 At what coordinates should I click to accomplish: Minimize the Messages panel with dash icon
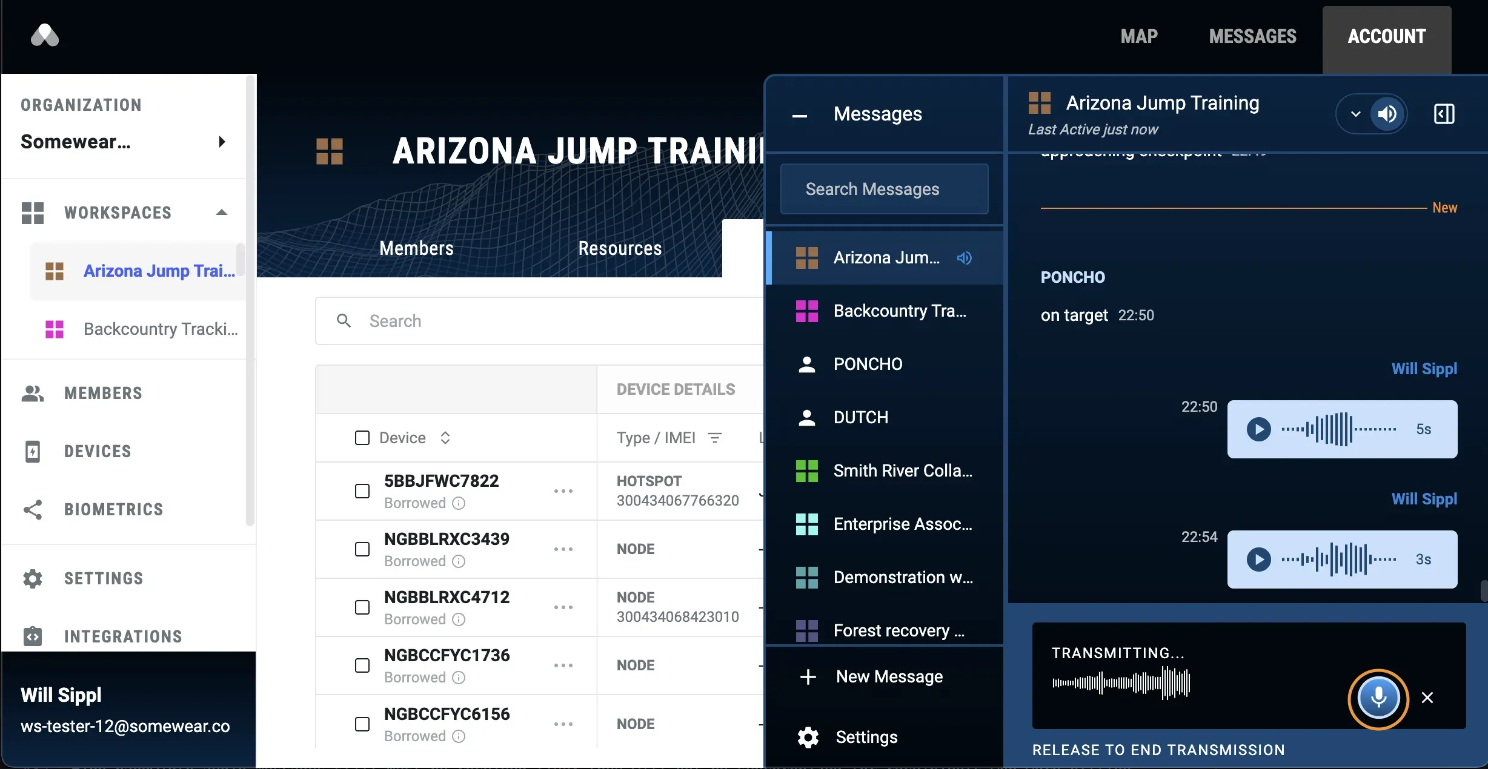pos(800,116)
